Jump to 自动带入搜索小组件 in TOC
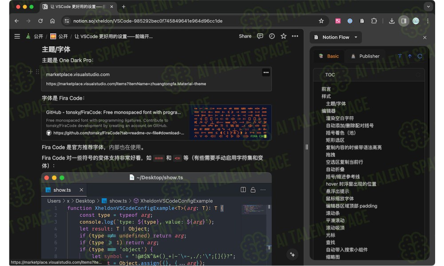444x266 pixels. tap(347, 250)
